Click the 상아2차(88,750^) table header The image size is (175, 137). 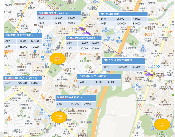click(123, 14)
